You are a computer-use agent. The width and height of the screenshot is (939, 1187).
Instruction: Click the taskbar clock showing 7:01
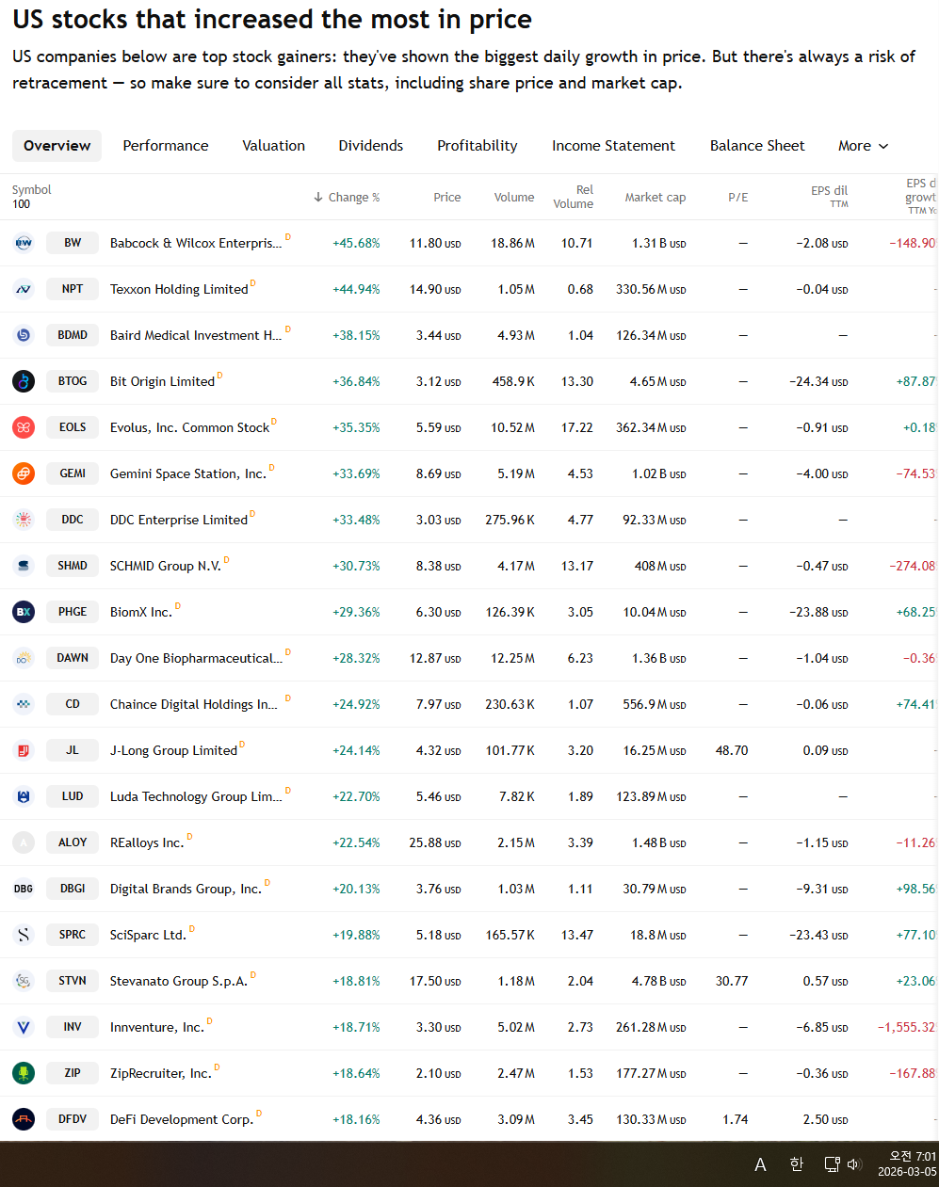pyautogui.click(x=907, y=1163)
